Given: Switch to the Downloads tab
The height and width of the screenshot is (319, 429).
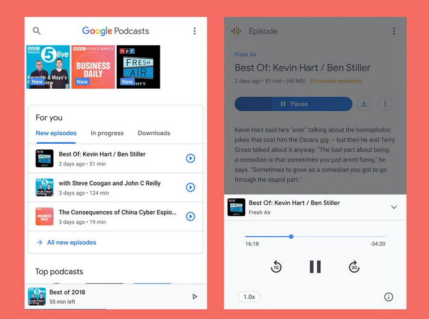Looking at the screenshot, I should (153, 134).
